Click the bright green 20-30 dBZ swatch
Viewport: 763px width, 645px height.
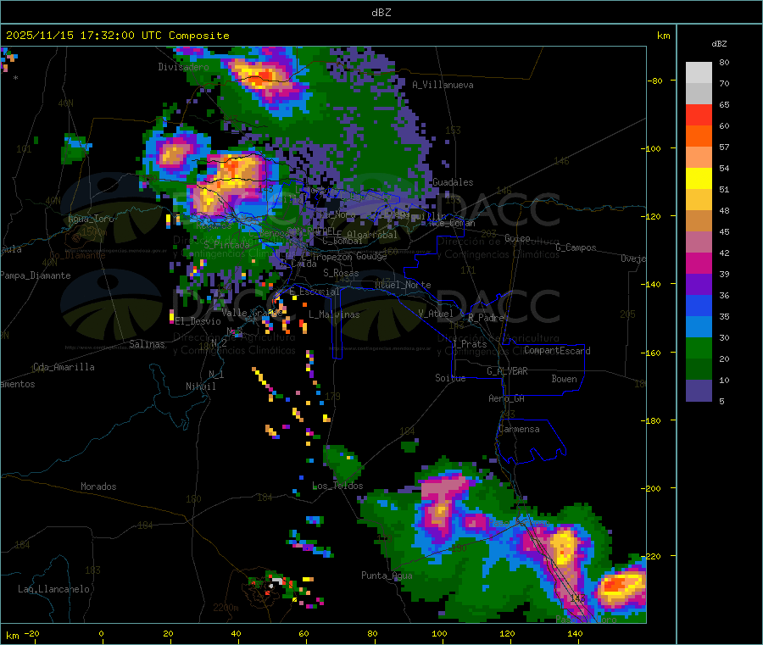coord(699,348)
